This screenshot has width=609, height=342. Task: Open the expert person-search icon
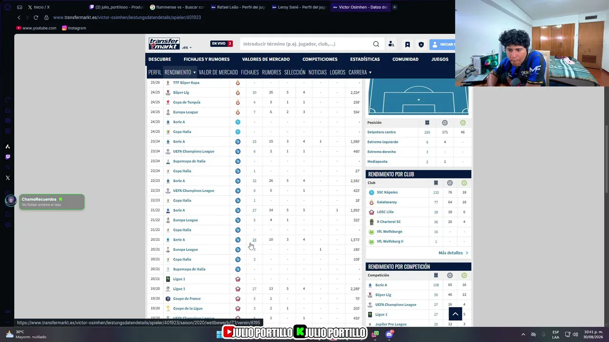[391, 44]
